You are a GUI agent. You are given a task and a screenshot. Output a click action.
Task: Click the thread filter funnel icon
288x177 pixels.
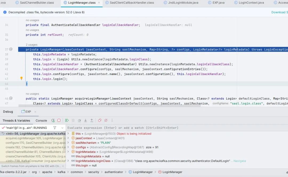[x=55, y=128]
